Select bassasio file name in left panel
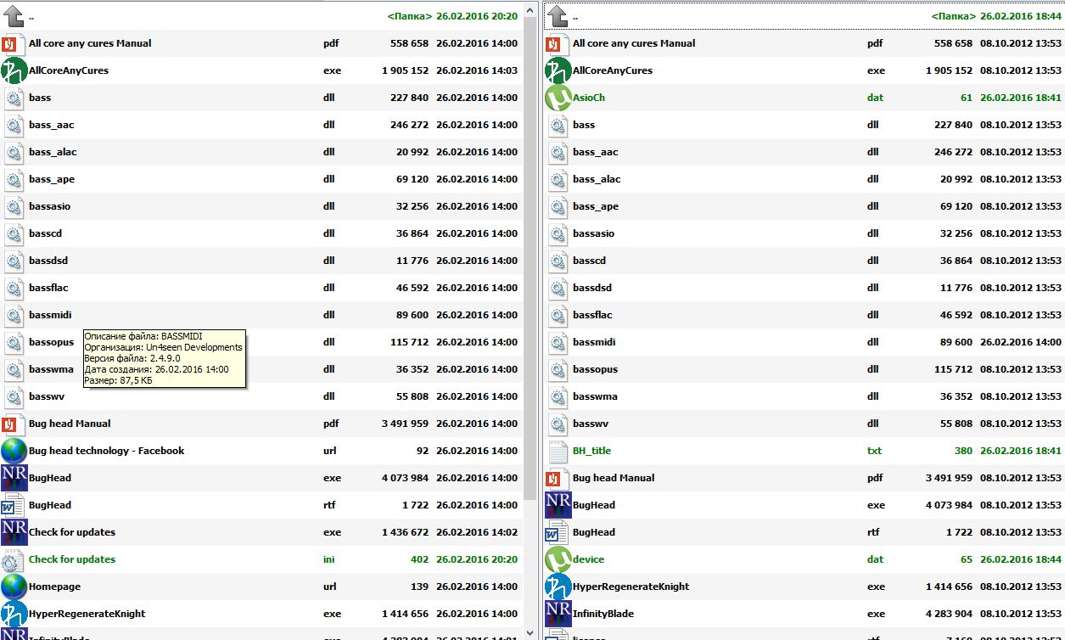Image resolution: width=1065 pixels, height=640 pixels. click(x=49, y=206)
